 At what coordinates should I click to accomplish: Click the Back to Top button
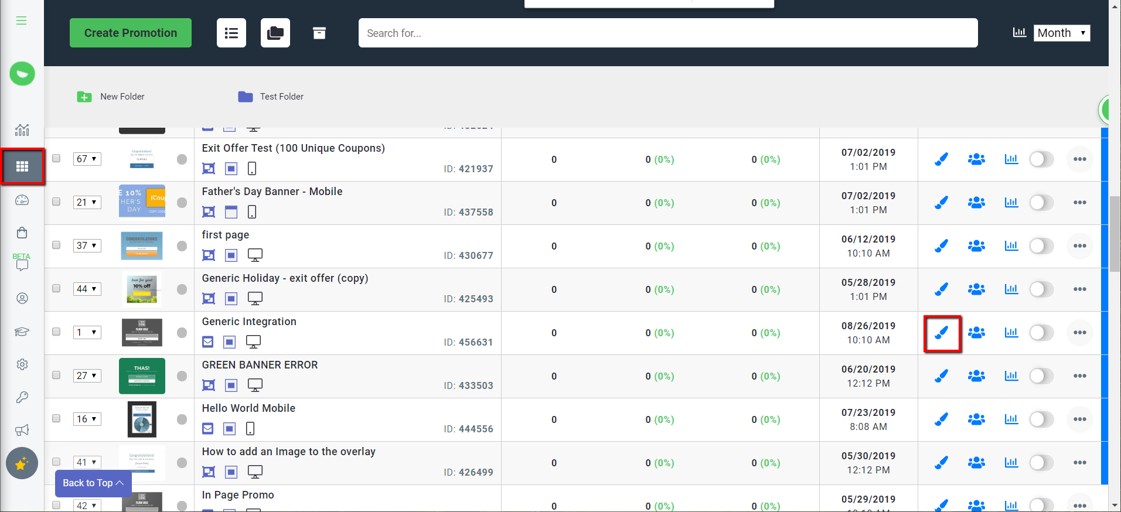point(93,483)
